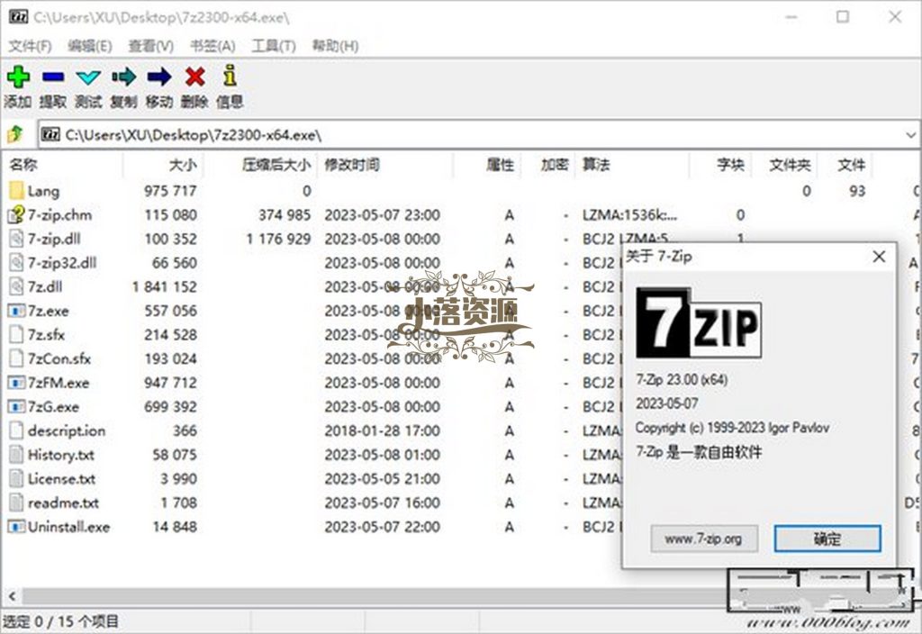The height and width of the screenshot is (634, 922).
Task: Select the 7zFM.exe application icon
Action: (x=16, y=383)
